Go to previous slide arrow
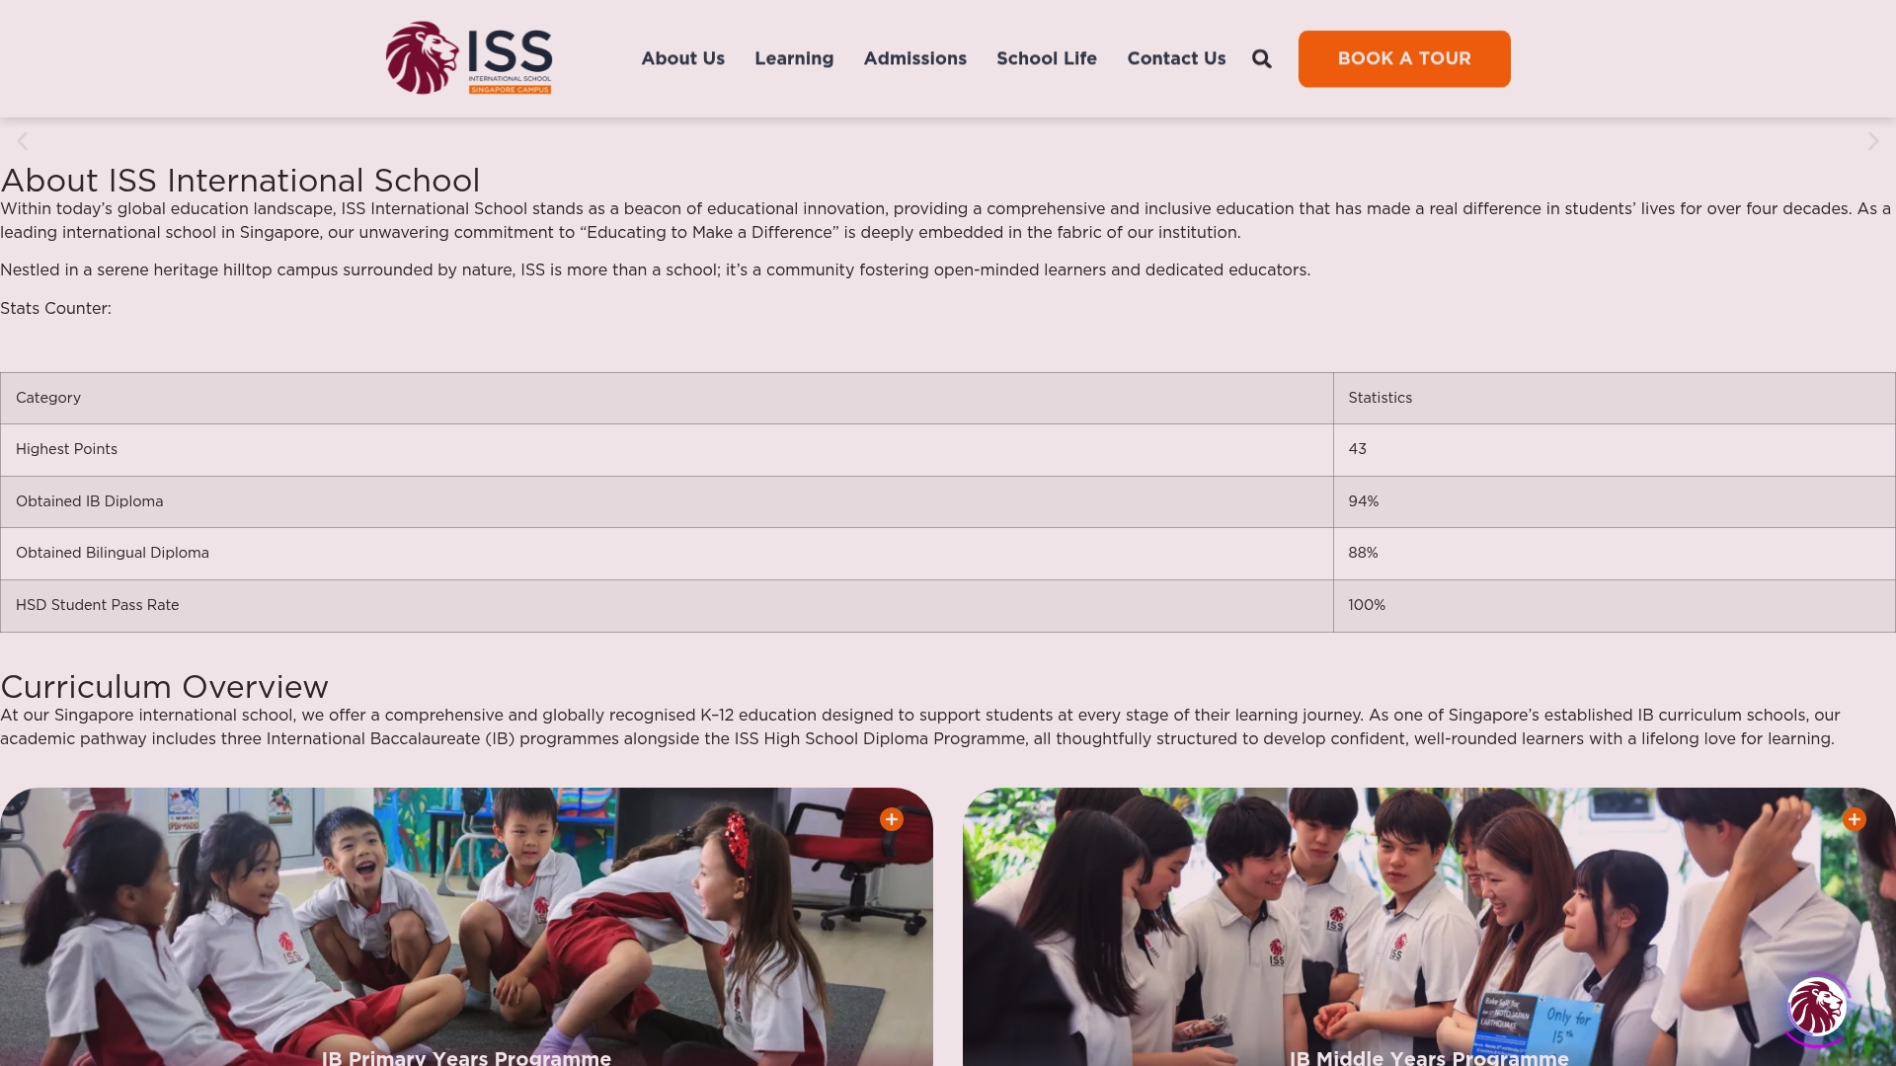Viewport: 1896px width, 1066px height. 23,141
